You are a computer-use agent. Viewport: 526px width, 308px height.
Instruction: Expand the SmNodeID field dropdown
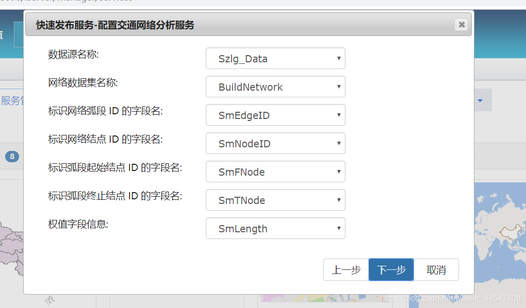[275, 143]
